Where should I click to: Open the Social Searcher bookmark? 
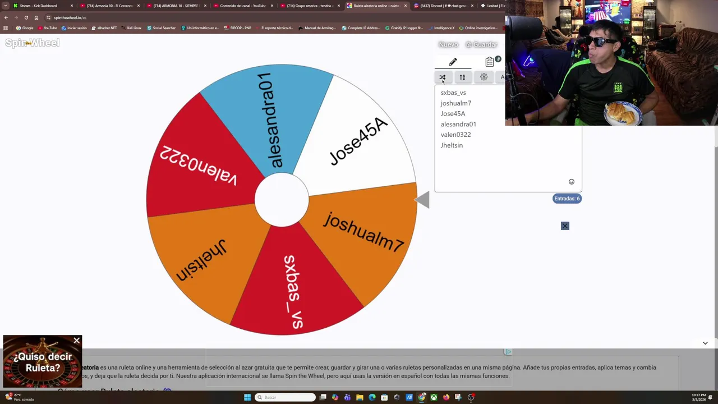coord(162,28)
